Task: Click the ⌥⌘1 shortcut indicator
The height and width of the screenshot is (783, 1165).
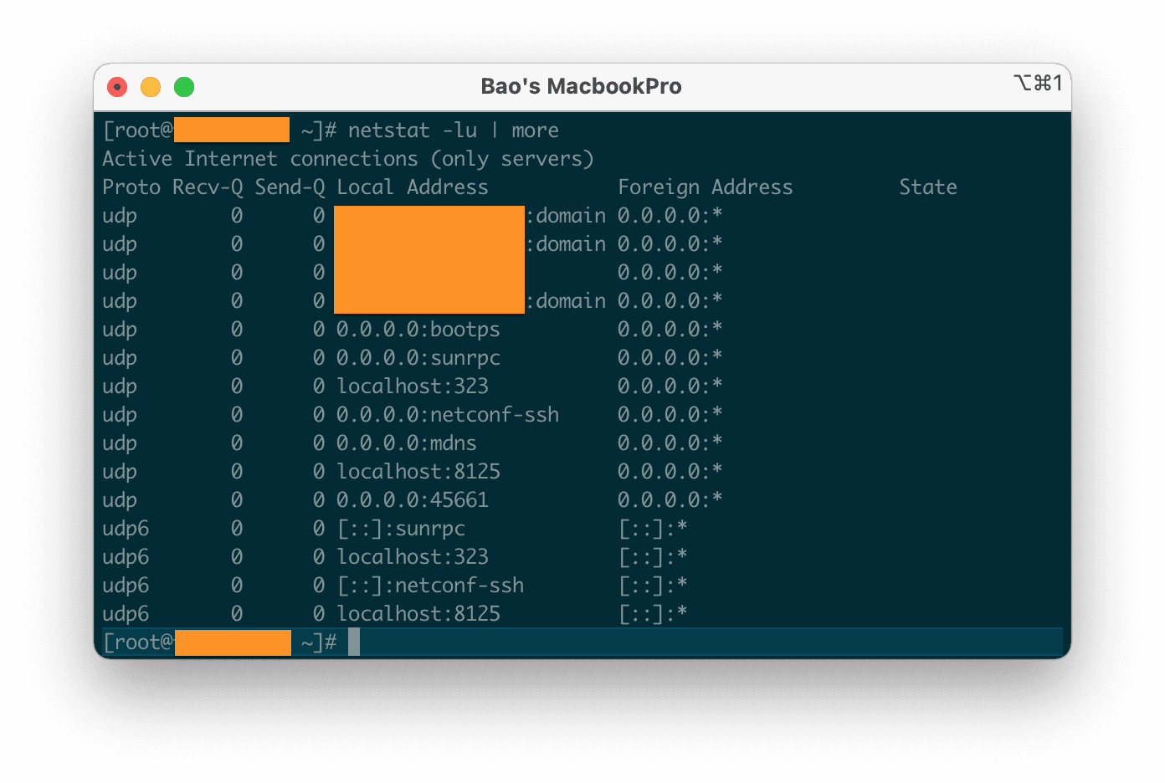Action: click(x=1038, y=83)
